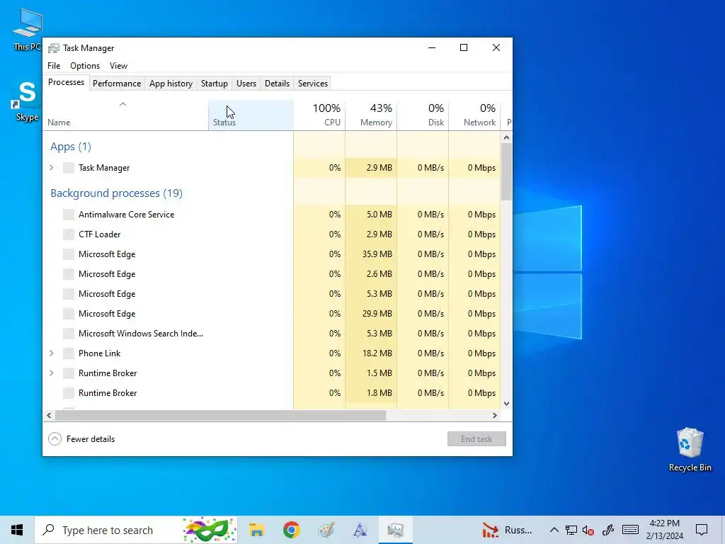
Task: Show hidden system tray icons
Action: (x=554, y=530)
